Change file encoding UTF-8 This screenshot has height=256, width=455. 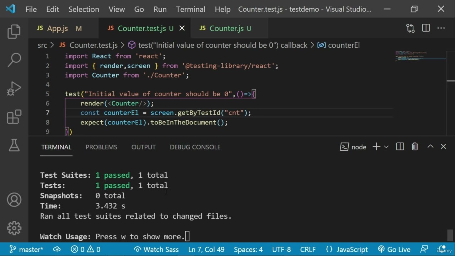point(281,249)
